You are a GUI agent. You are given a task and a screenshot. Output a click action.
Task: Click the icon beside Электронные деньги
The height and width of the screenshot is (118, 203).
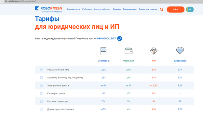click(42, 85)
